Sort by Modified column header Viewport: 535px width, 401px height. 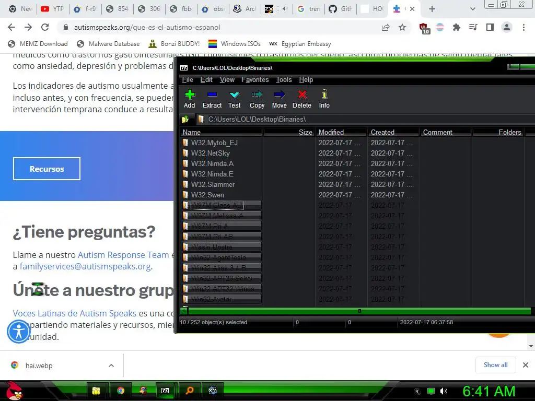(341, 132)
